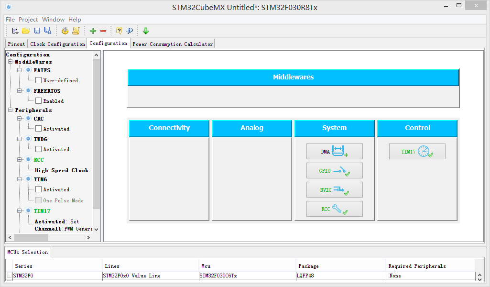Open the Project menu
Screen dimensions: 490x287
coord(28,20)
